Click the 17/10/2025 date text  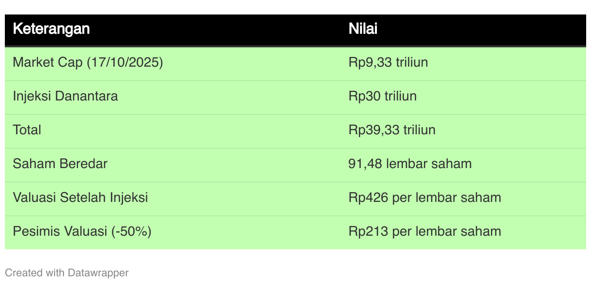pos(124,62)
